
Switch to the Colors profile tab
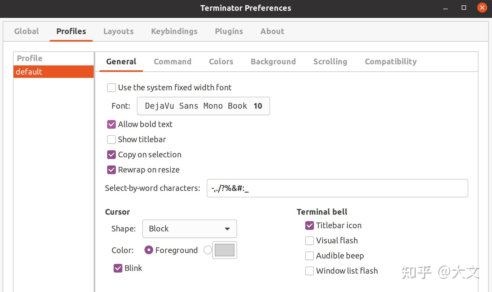[221, 62]
